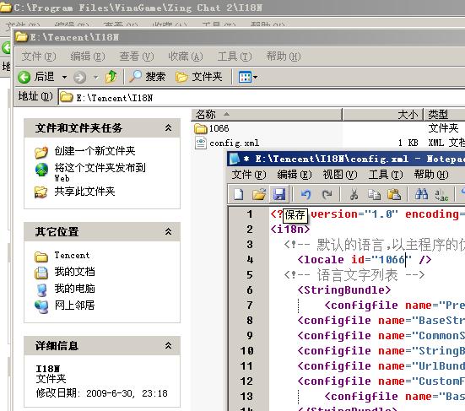
Task: Go to the Tencent folder link
Action: pyautogui.click(x=72, y=256)
